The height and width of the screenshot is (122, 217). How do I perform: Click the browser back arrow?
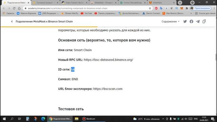(x=4, y=8)
